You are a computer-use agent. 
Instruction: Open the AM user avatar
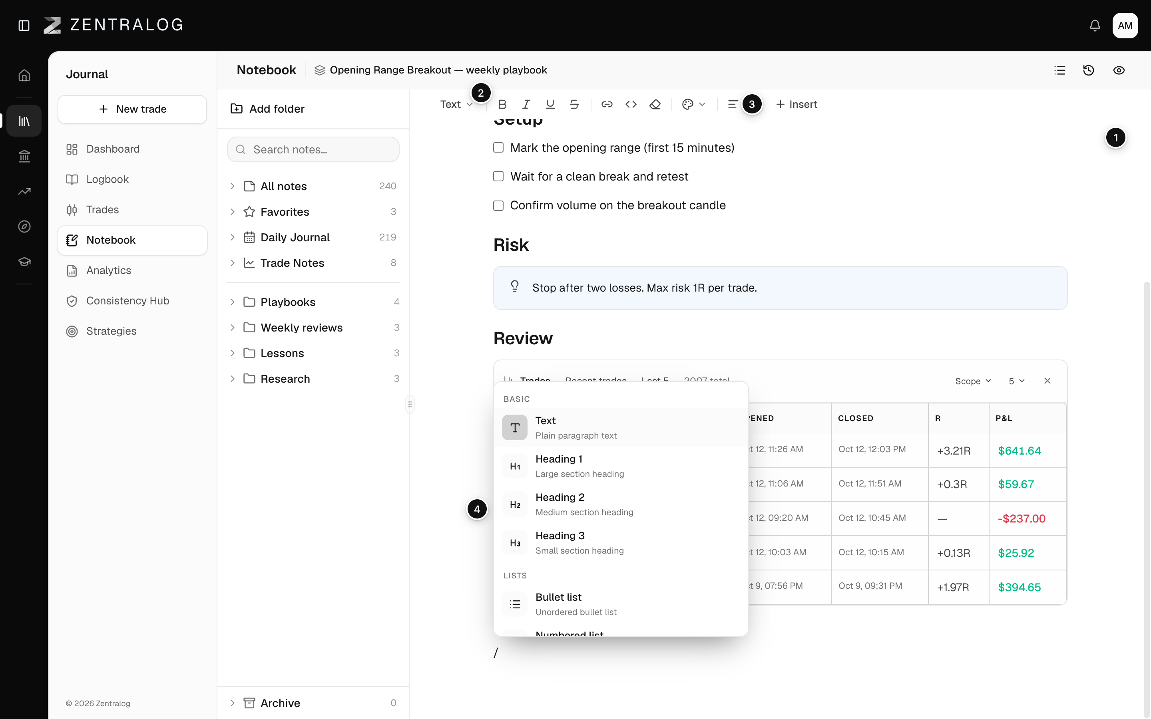pos(1125,25)
